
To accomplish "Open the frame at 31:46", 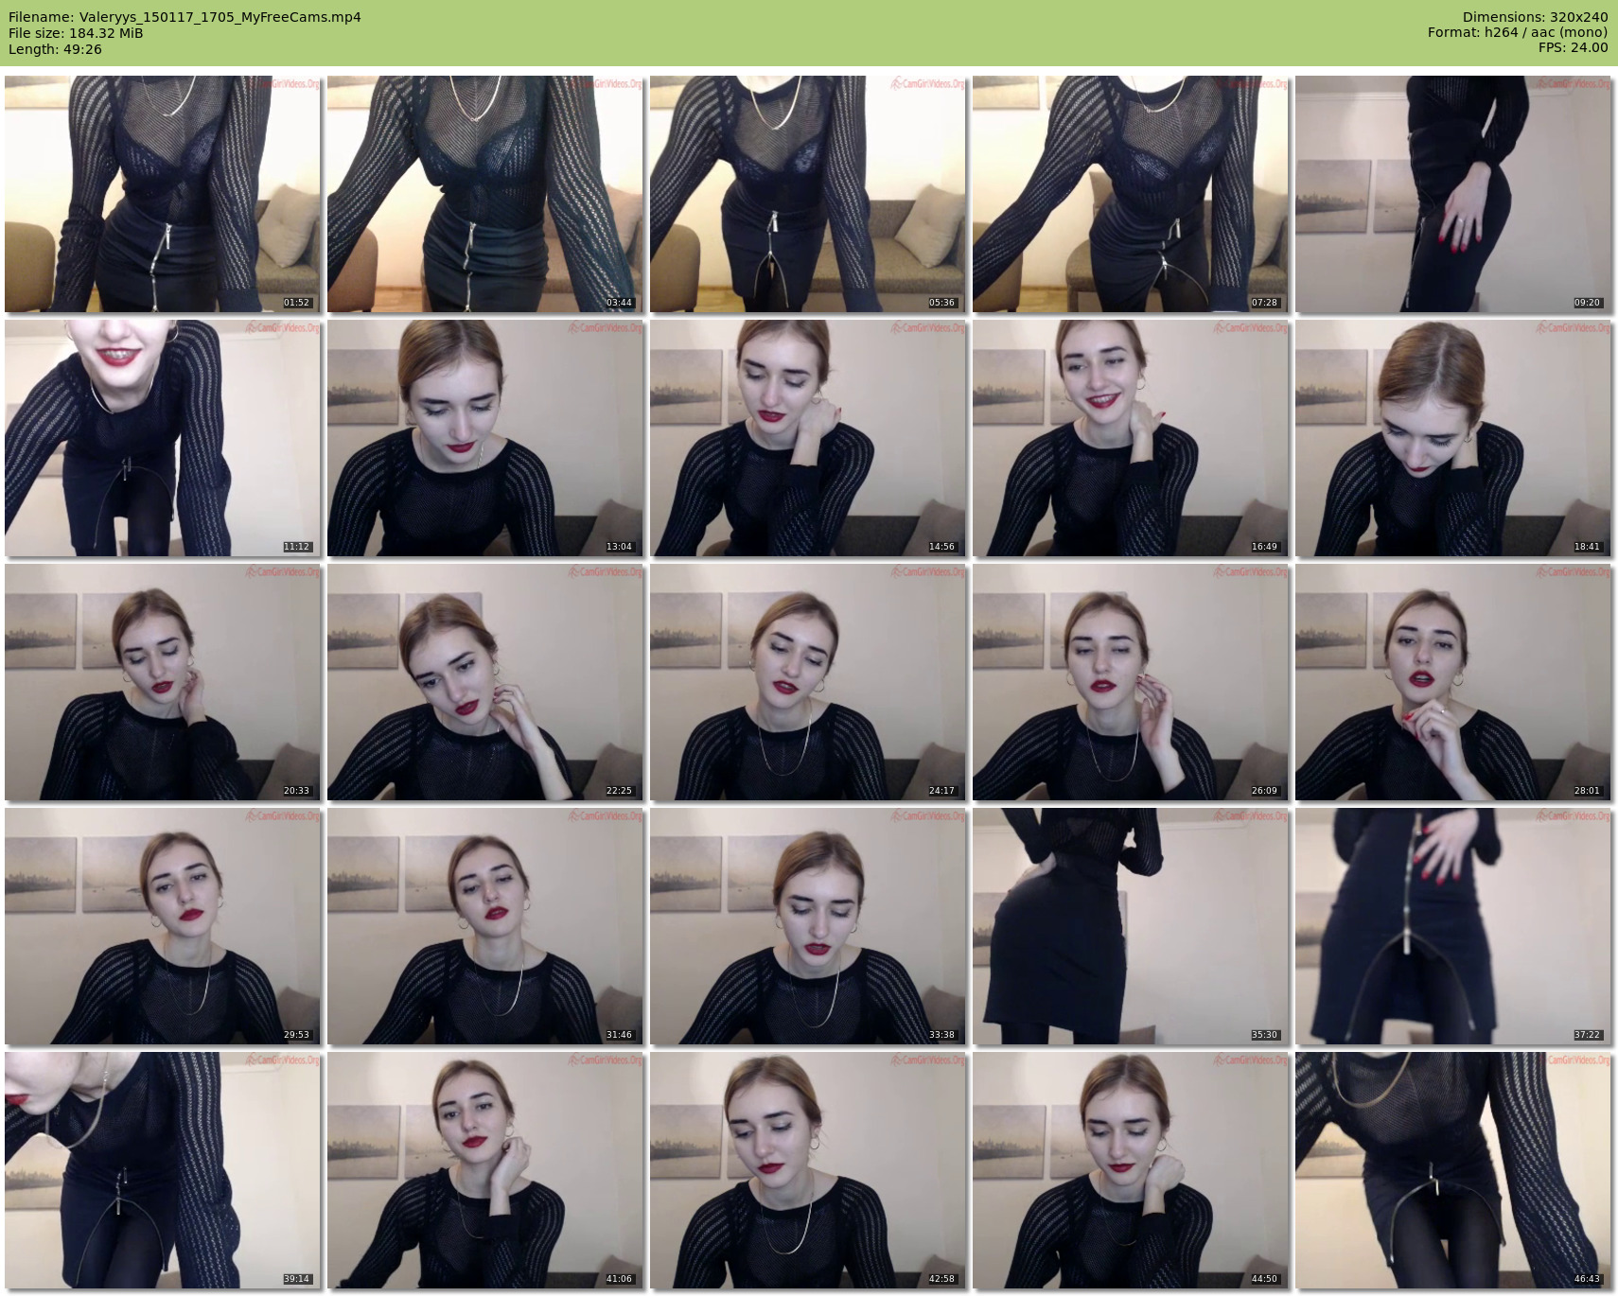I will [x=484, y=926].
